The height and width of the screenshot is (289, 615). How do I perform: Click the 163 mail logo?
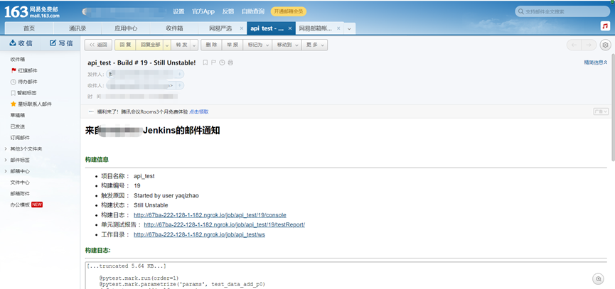(32, 12)
